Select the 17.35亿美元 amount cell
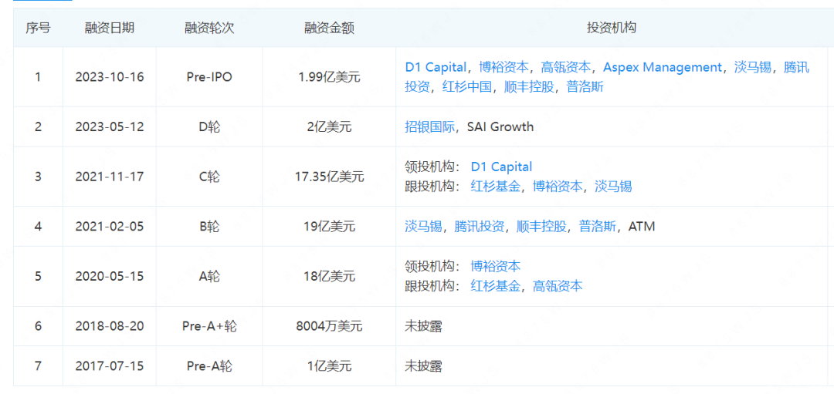Viewport: 834px width, 394px height. pos(329,177)
